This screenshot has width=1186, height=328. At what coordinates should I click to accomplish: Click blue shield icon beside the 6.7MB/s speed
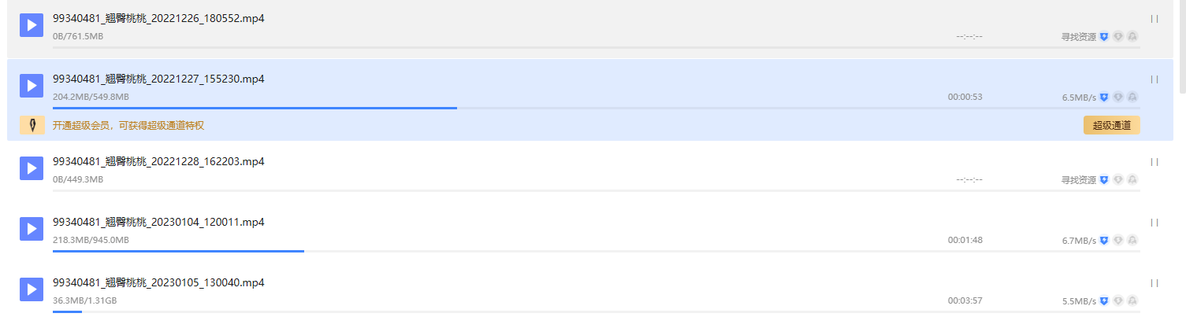point(1104,241)
